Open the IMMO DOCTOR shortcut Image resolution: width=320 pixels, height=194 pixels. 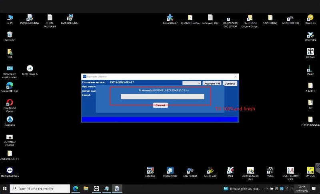click(x=290, y=18)
